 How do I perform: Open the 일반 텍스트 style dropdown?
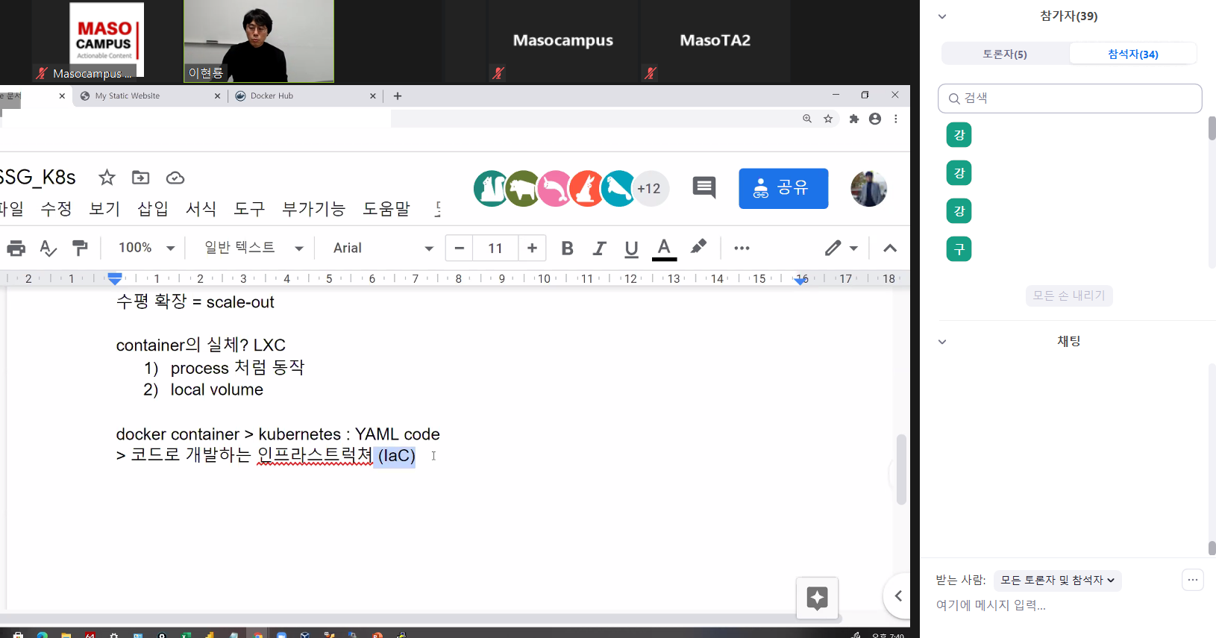tap(254, 248)
